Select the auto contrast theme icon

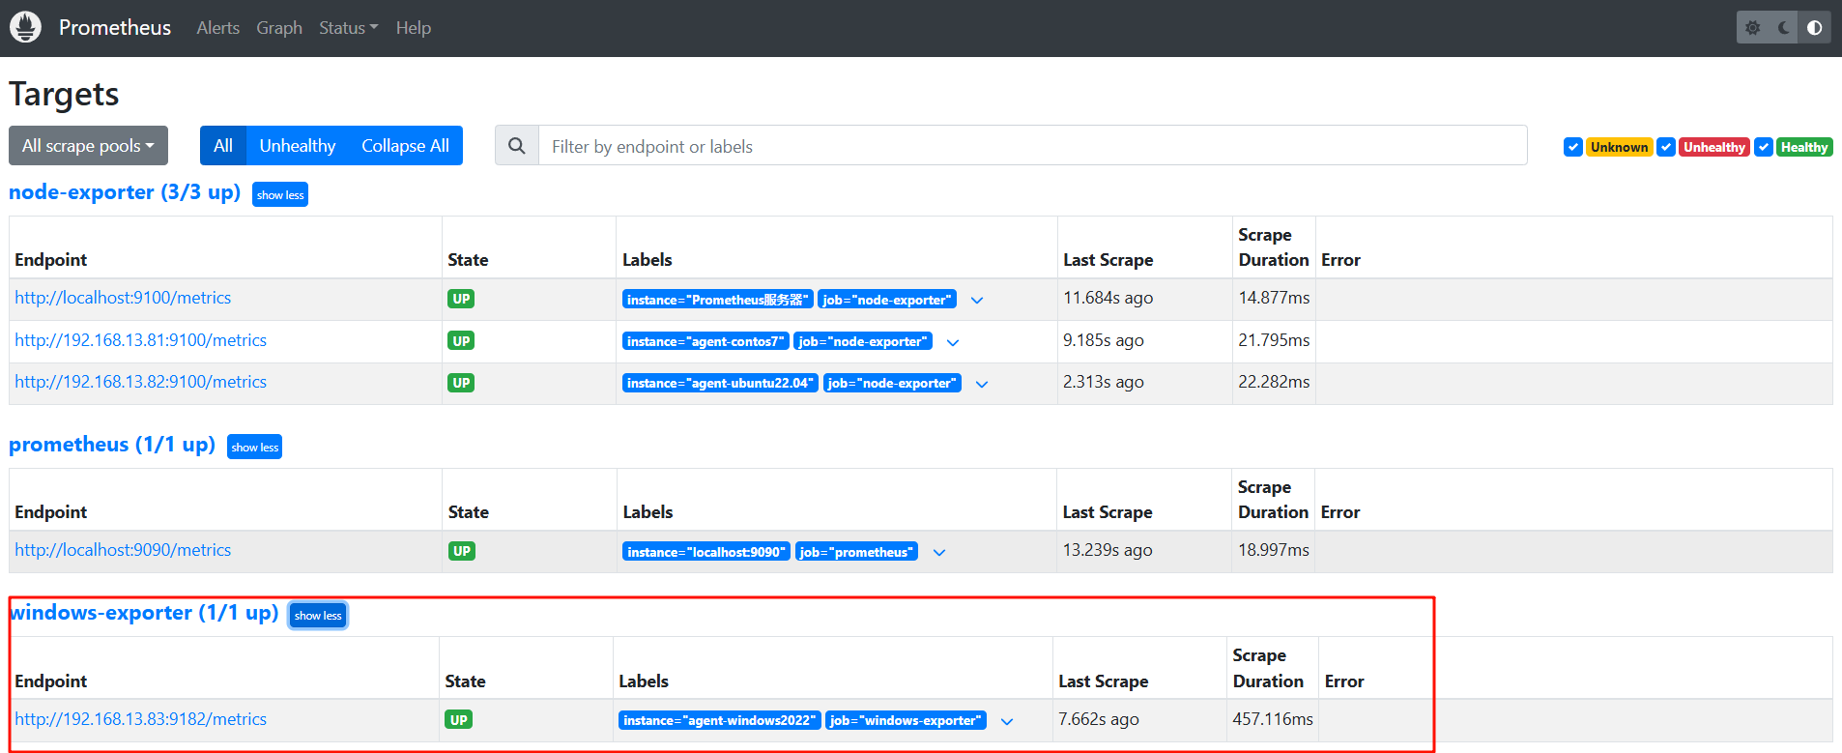pyautogui.click(x=1814, y=28)
